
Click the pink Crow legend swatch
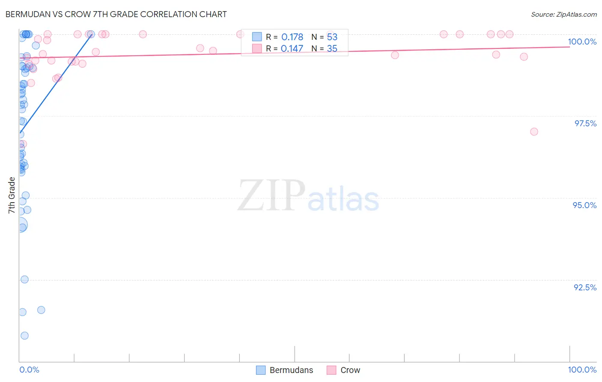331,370
